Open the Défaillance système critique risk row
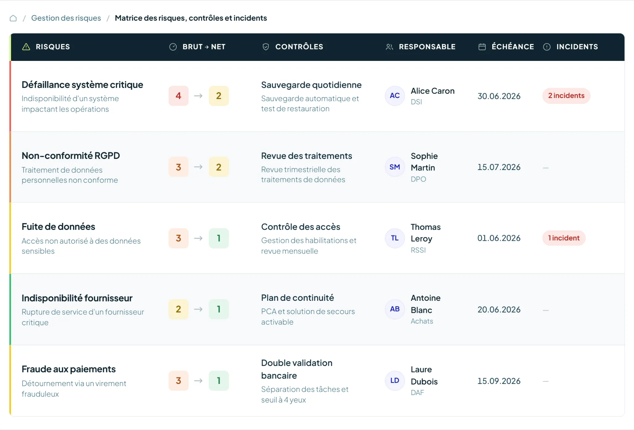 pyautogui.click(x=317, y=96)
